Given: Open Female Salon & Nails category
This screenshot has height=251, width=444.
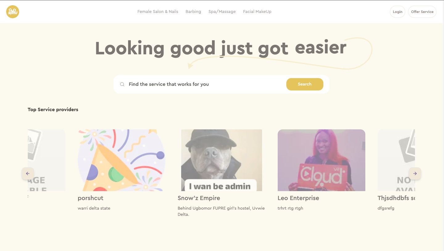Looking at the screenshot, I should click(x=158, y=12).
